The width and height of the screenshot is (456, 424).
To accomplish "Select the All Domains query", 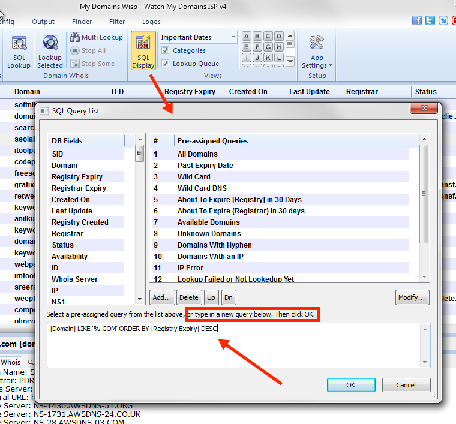I will [x=280, y=154].
